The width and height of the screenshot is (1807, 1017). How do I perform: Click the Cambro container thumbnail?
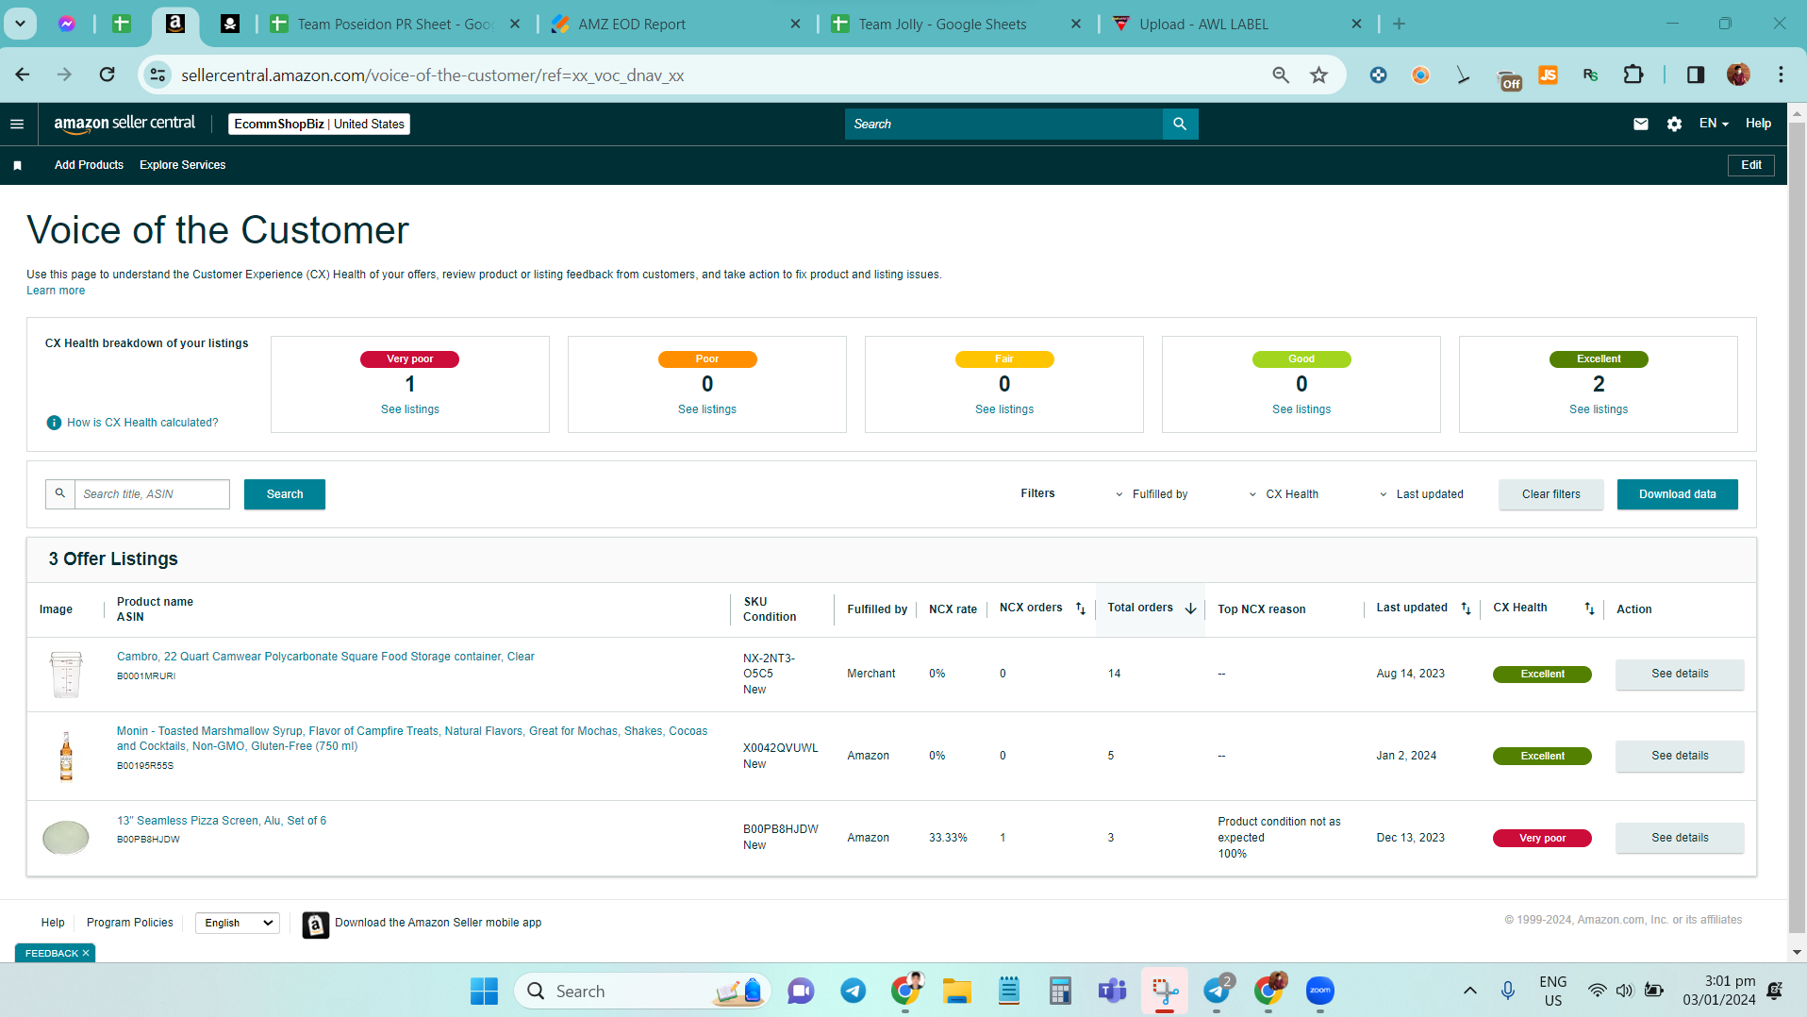click(x=66, y=675)
